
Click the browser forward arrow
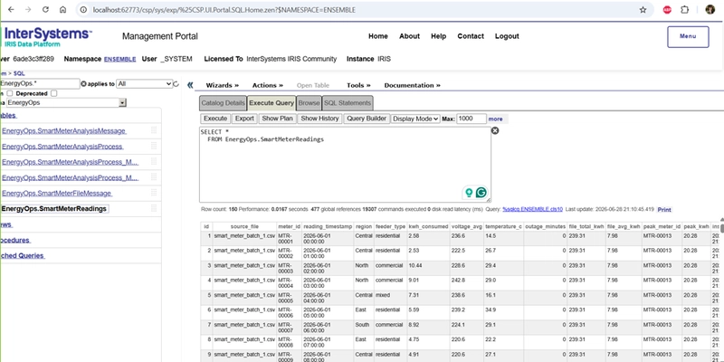28,10
